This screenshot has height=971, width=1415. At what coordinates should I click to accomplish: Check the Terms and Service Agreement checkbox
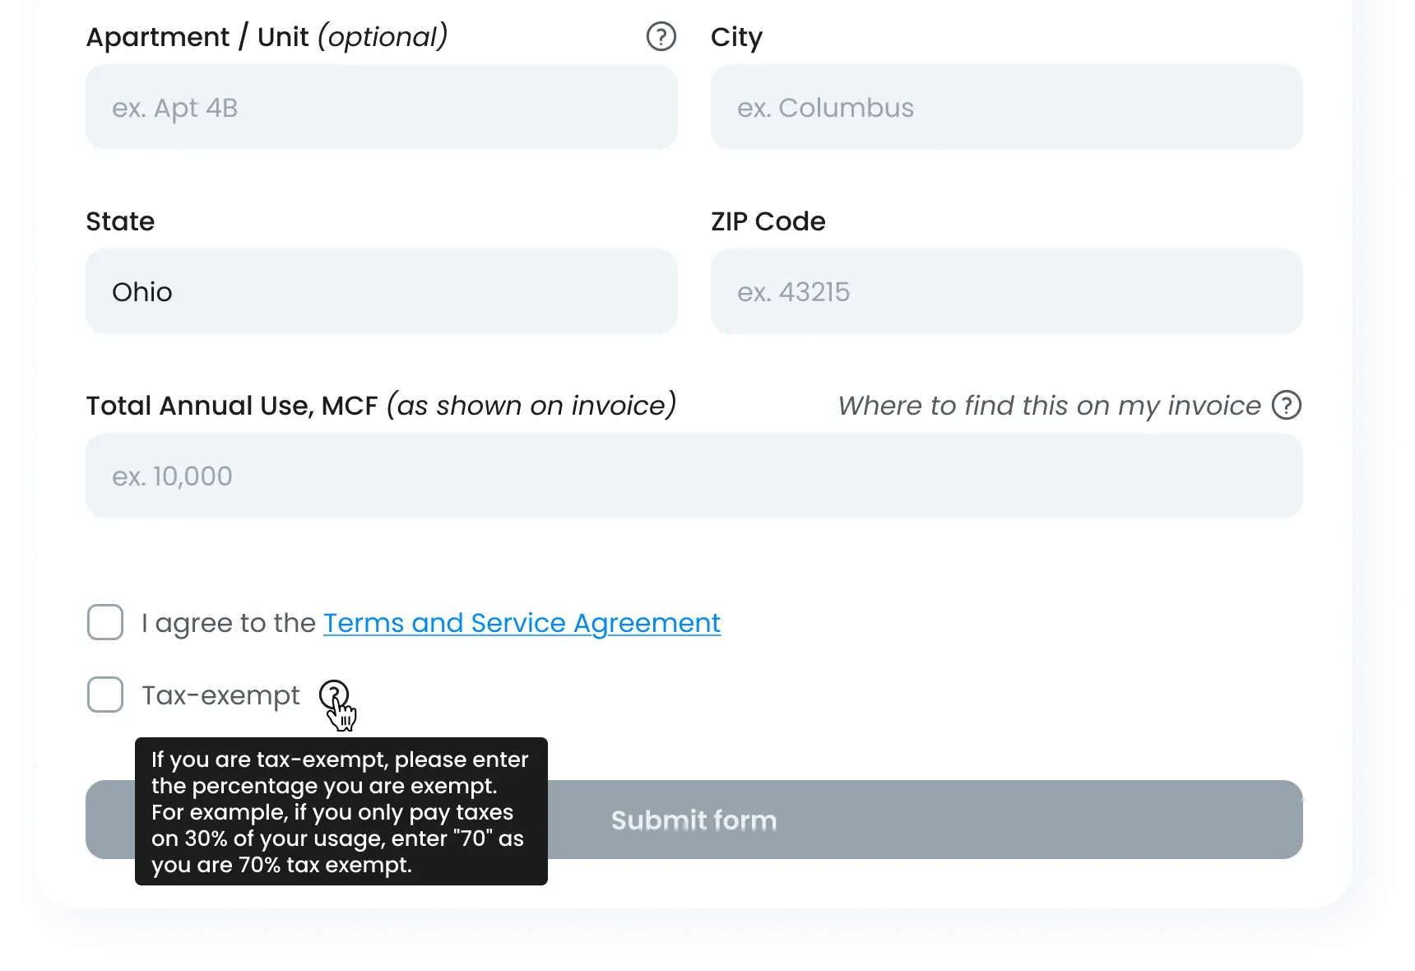(x=104, y=623)
